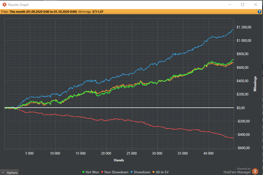Click the $800,00 axis label

242,54
